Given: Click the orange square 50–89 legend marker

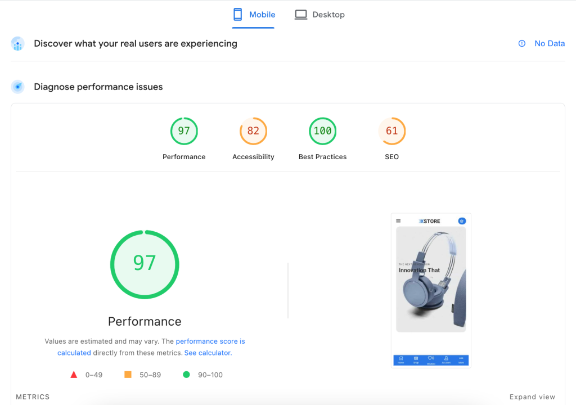Looking at the screenshot, I should point(128,375).
